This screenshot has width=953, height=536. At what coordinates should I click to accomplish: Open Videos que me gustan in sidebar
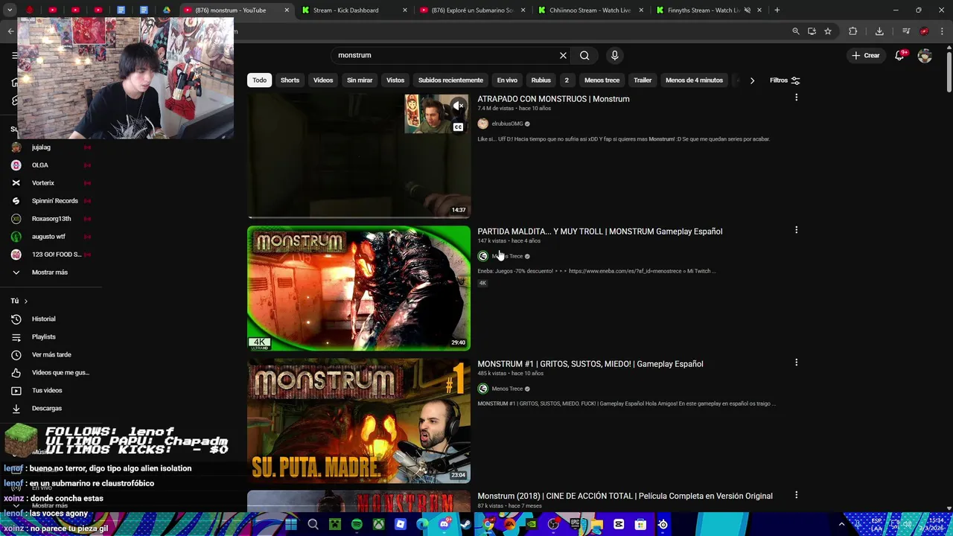point(51,372)
